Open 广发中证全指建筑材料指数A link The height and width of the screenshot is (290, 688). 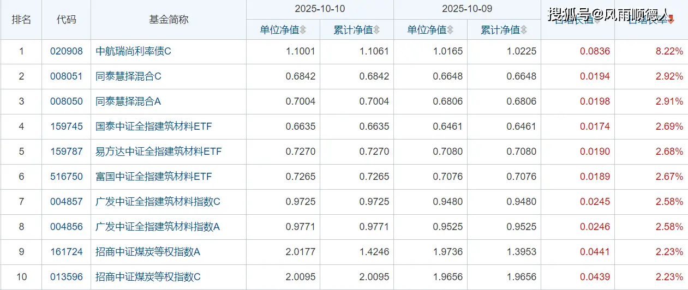click(x=158, y=227)
